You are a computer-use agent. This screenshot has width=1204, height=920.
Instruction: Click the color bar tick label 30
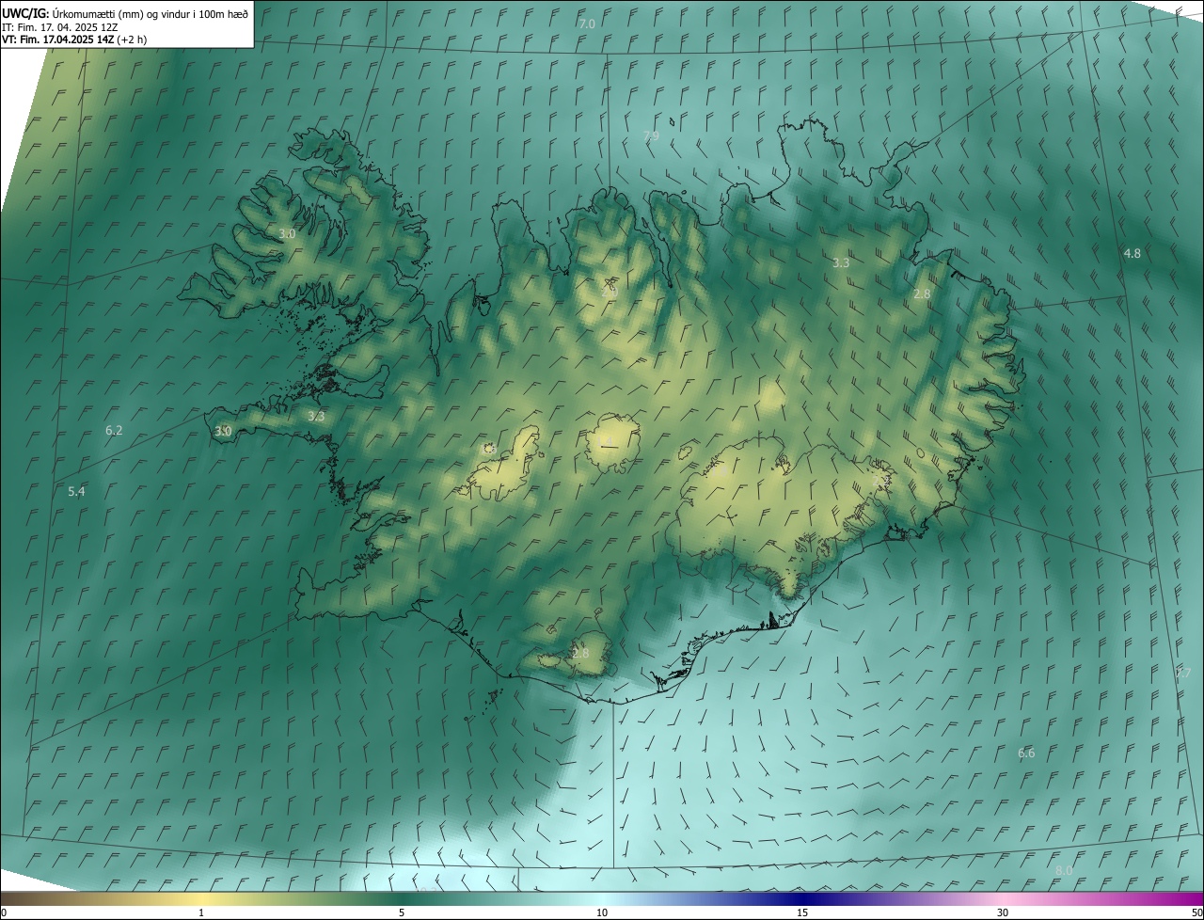click(x=1003, y=913)
